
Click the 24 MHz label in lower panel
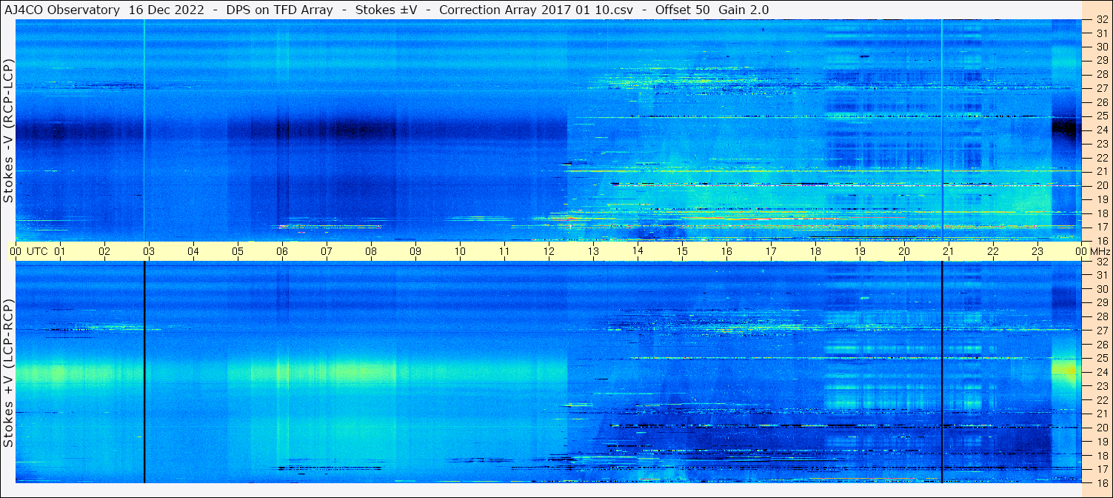(x=1101, y=372)
